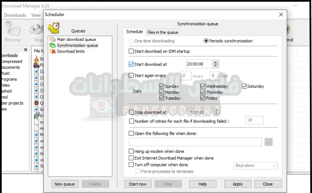
Task: Click the Resume toolbar icon
Action: coord(12,32)
